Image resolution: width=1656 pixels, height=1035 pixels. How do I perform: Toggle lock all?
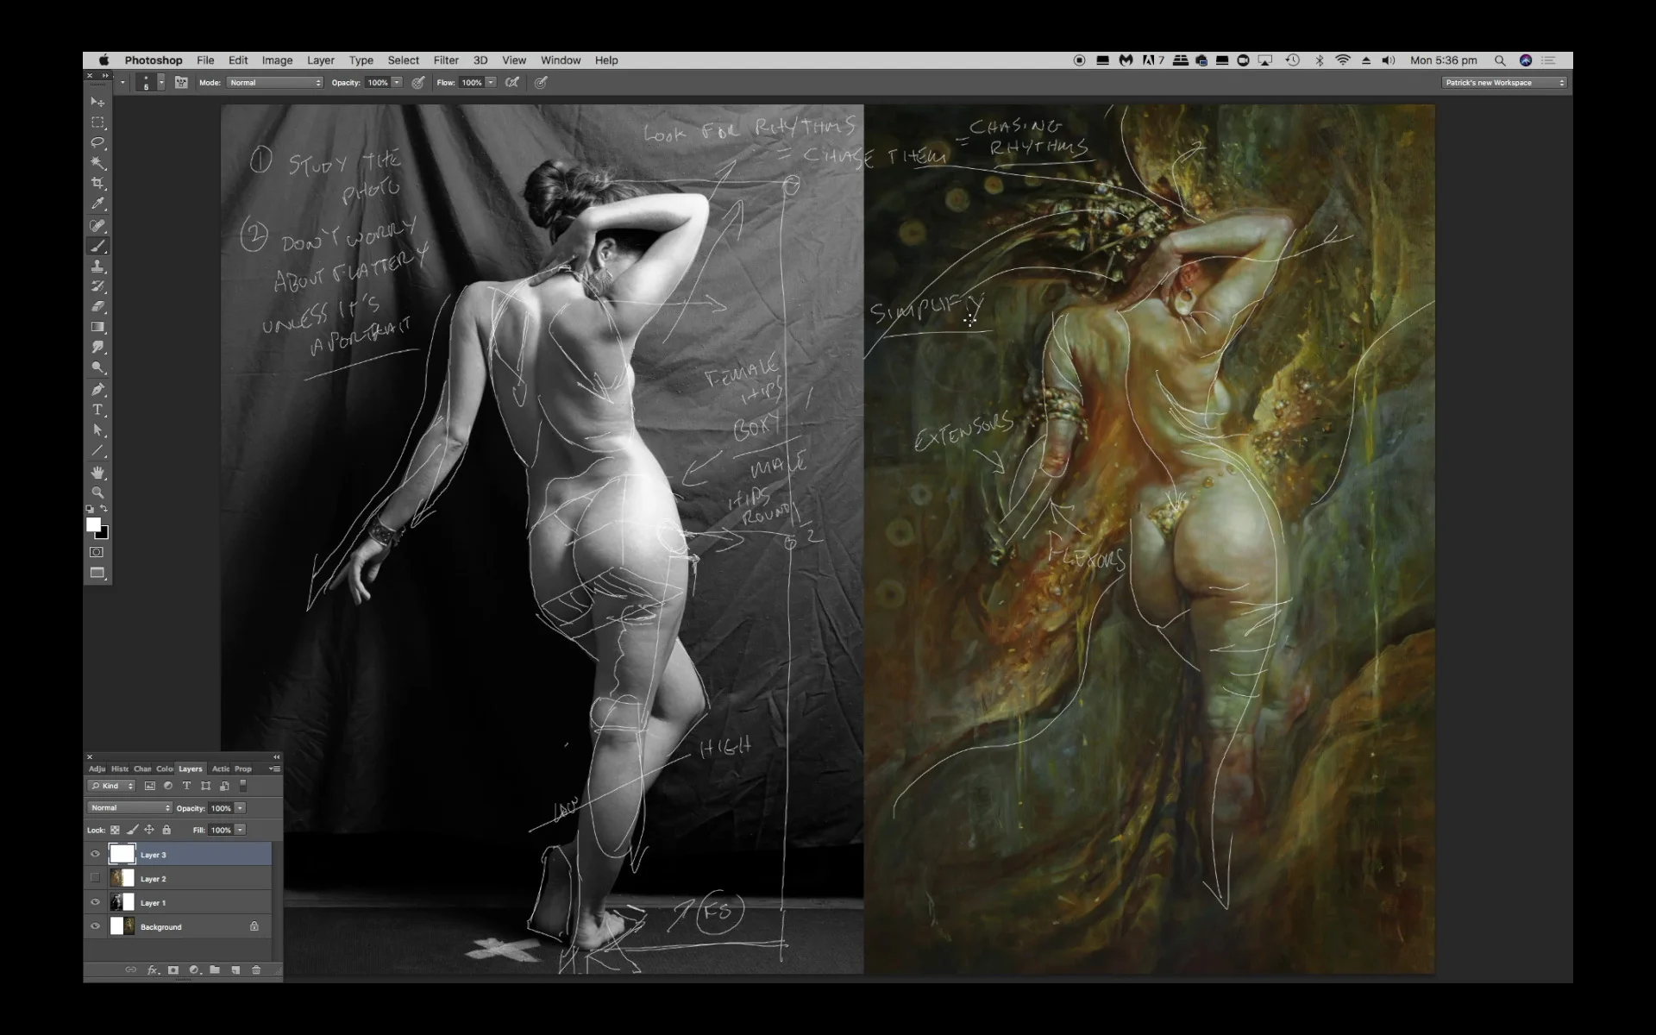(166, 830)
